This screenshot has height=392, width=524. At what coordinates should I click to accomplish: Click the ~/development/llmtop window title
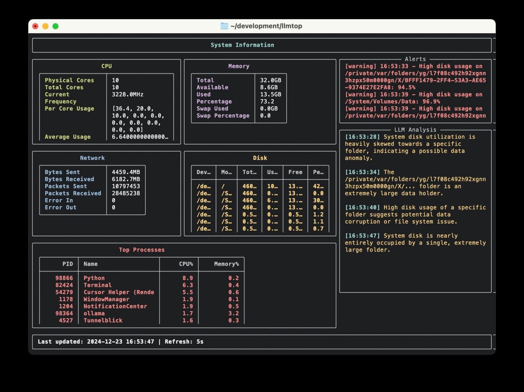[x=266, y=26]
